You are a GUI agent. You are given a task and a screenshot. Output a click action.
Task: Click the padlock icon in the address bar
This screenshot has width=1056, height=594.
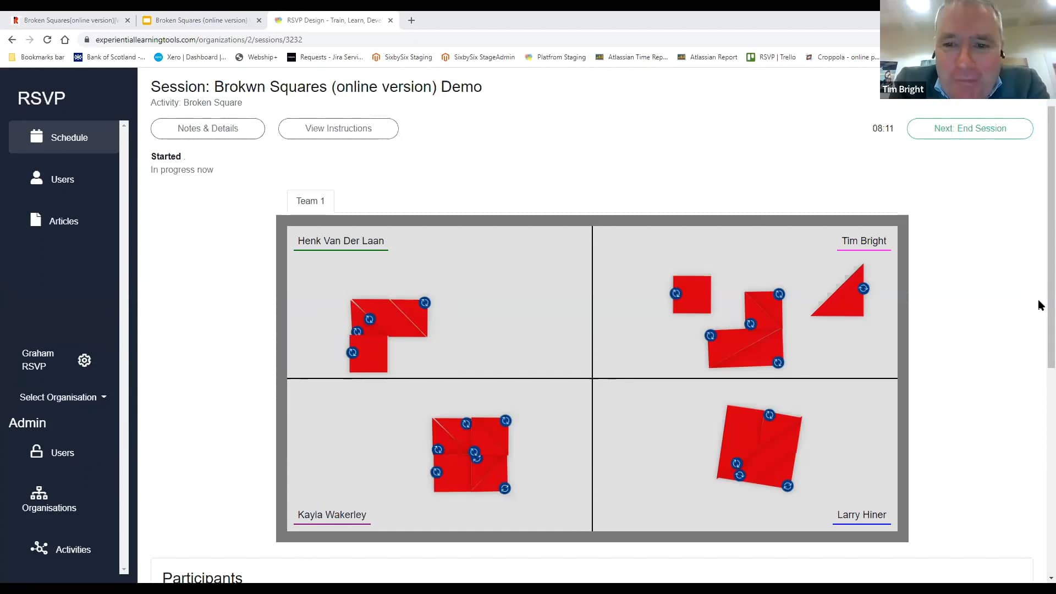pos(86,40)
